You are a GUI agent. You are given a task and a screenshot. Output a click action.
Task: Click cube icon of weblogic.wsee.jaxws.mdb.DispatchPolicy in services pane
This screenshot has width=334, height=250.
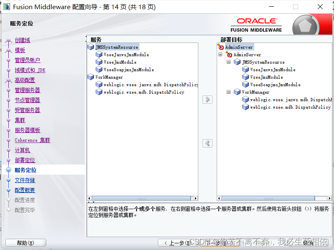click(x=99, y=85)
